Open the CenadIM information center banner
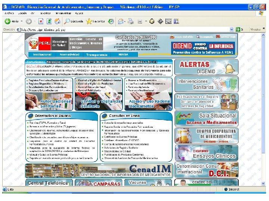 coord(99,171)
